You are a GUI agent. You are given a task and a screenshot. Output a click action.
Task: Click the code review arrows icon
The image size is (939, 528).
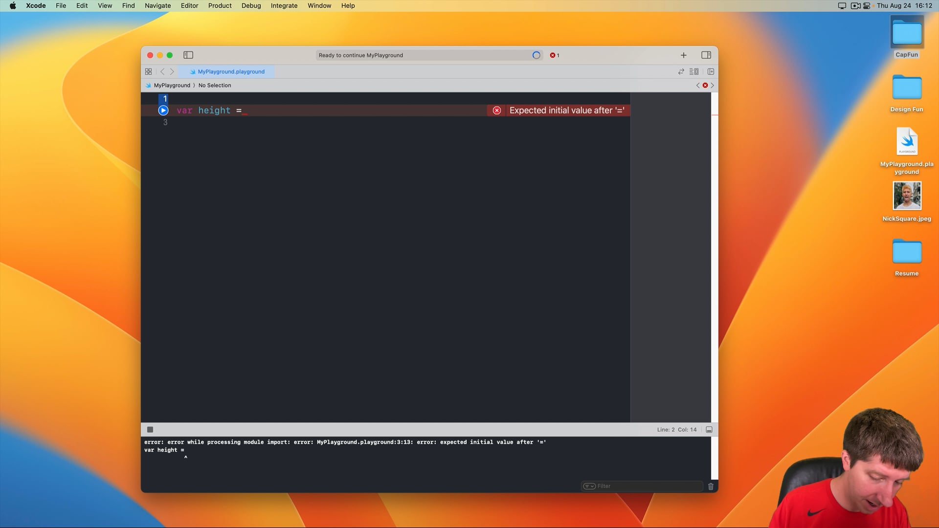click(681, 71)
